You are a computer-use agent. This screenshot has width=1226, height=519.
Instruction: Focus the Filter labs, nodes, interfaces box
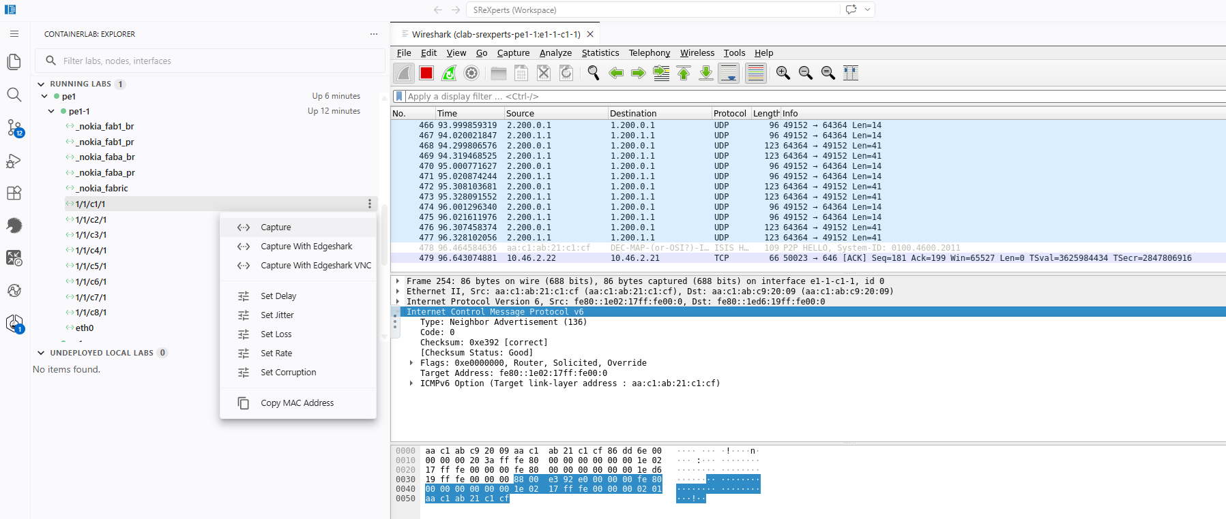pos(210,61)
